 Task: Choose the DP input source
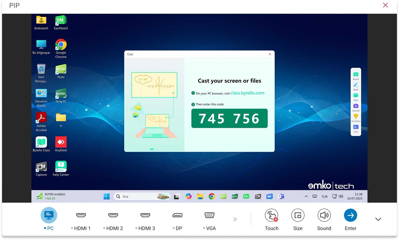click(x=177, y=215)
